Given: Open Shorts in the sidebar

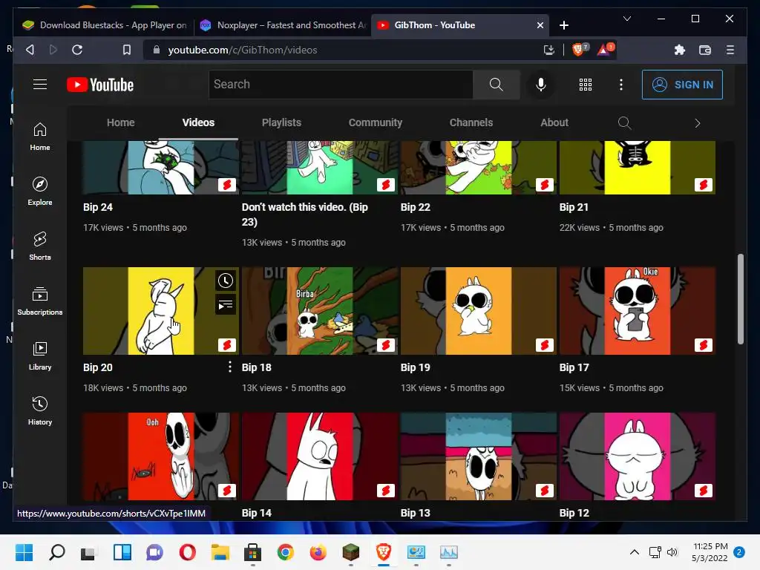Looking at the screenshot, I should coord(40,246).
